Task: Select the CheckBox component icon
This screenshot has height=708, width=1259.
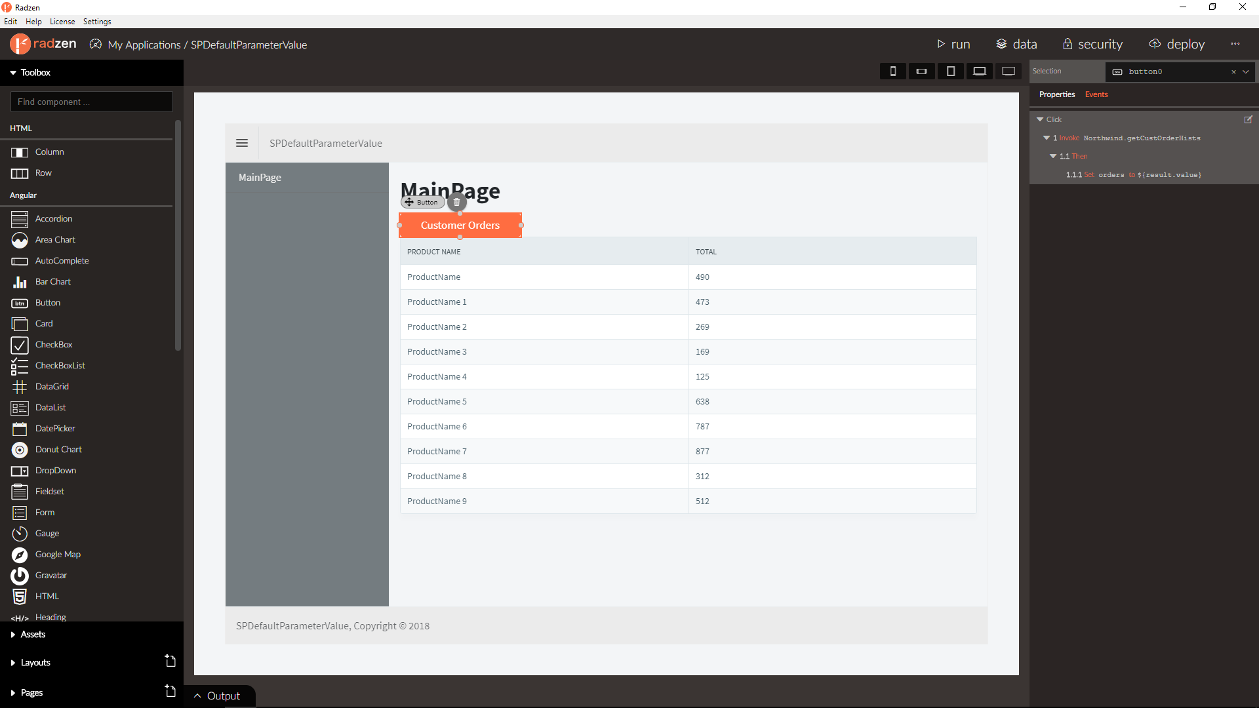Action: 20,345
